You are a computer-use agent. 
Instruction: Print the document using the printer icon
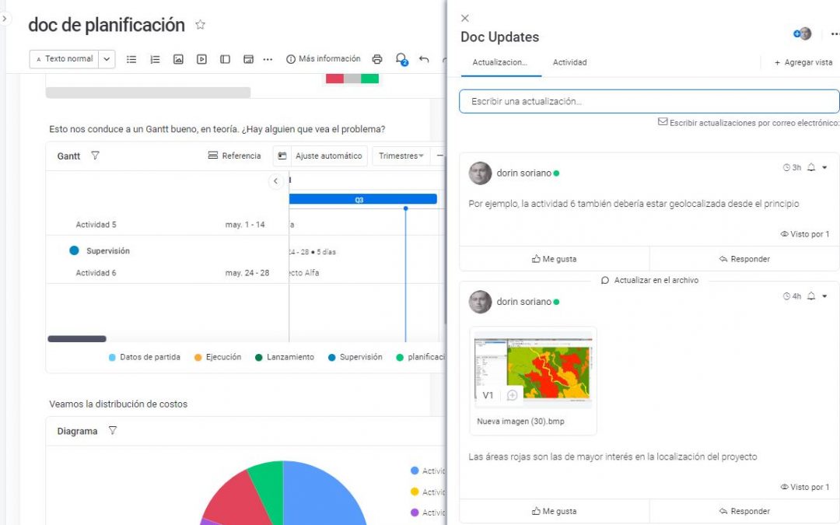coord(377,59)
